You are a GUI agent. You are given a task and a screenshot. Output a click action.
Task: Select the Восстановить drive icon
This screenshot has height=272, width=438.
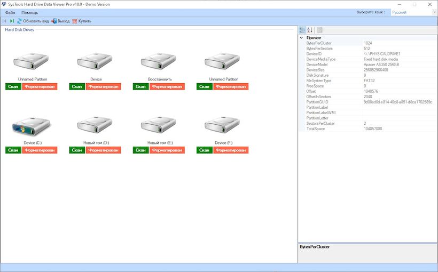(159, 61)
